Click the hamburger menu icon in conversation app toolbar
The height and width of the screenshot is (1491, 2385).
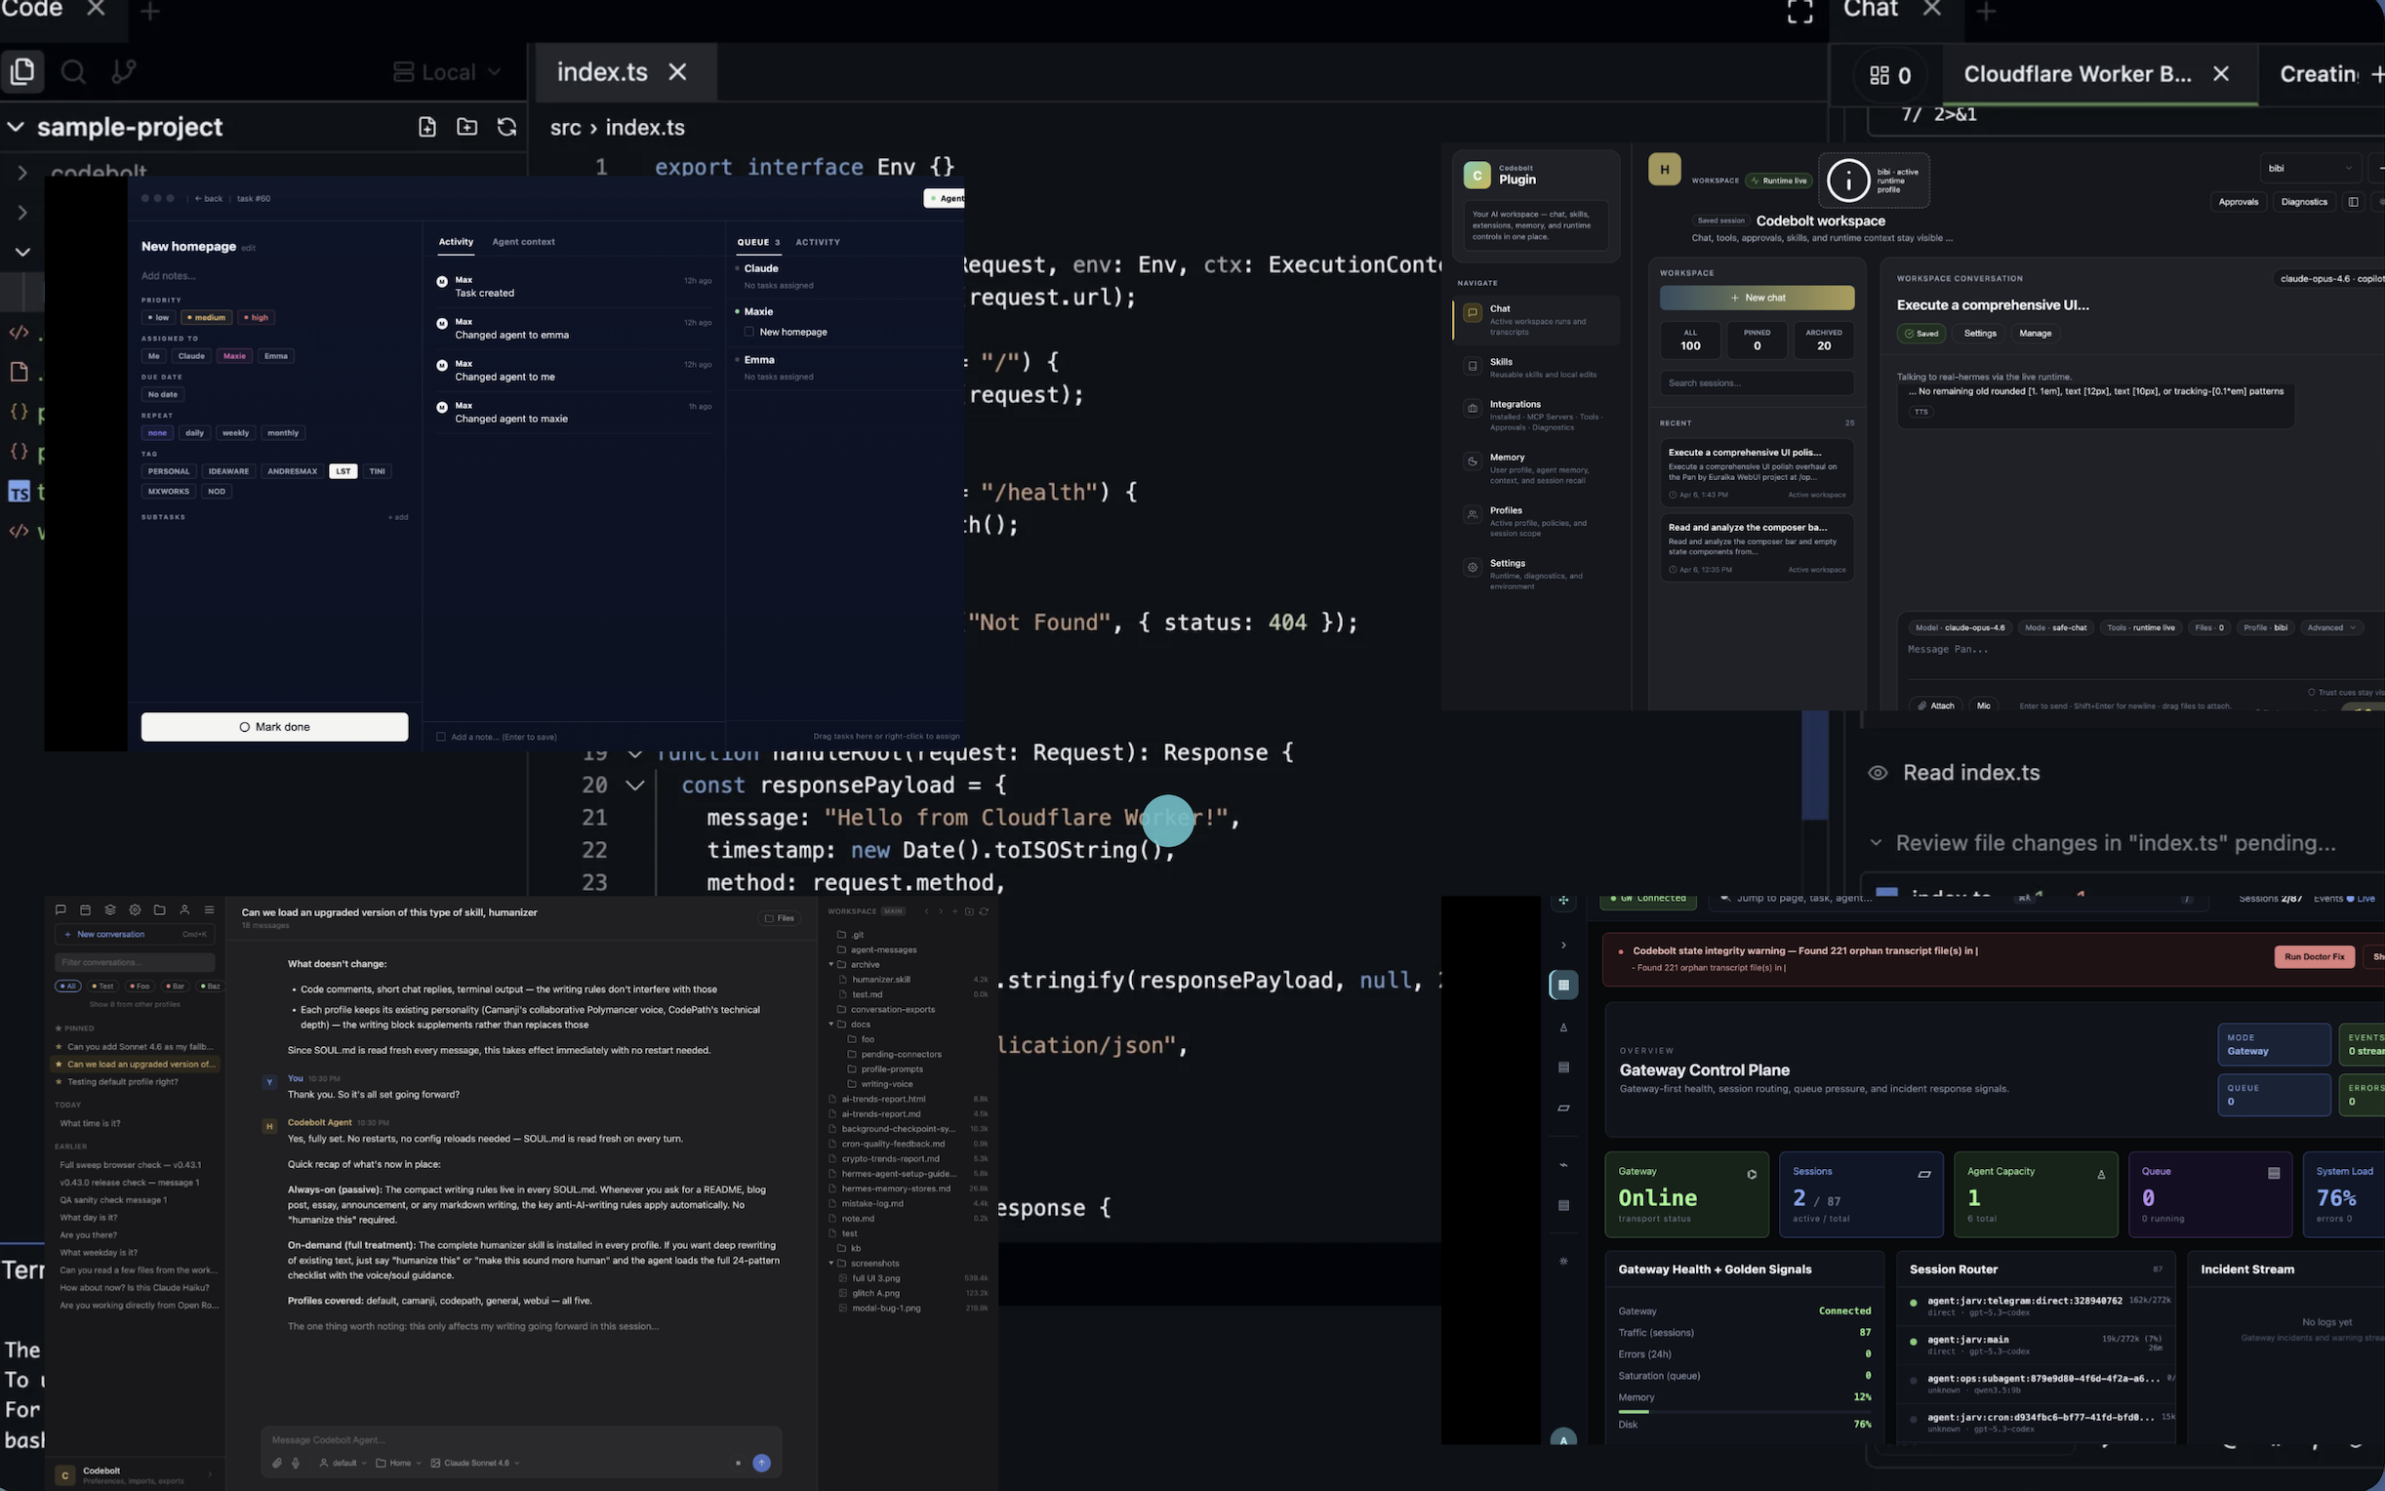[x=209, y=910]
